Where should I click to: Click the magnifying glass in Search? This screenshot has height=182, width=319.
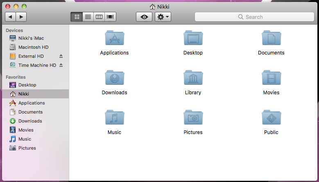[x=241, y=17]
